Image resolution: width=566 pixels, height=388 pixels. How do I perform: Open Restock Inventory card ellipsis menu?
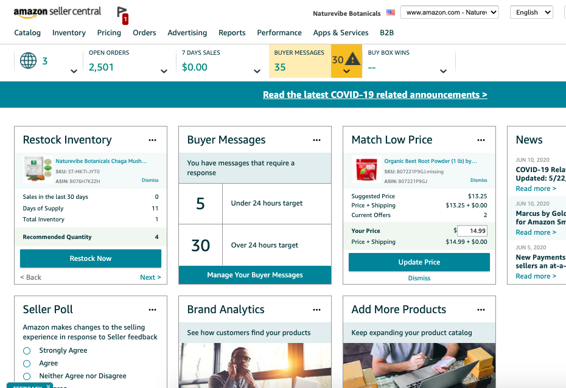tap(152, 140)
